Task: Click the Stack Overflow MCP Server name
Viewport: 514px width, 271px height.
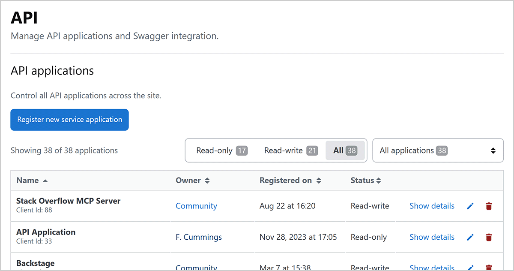Action: coord(68,201)
